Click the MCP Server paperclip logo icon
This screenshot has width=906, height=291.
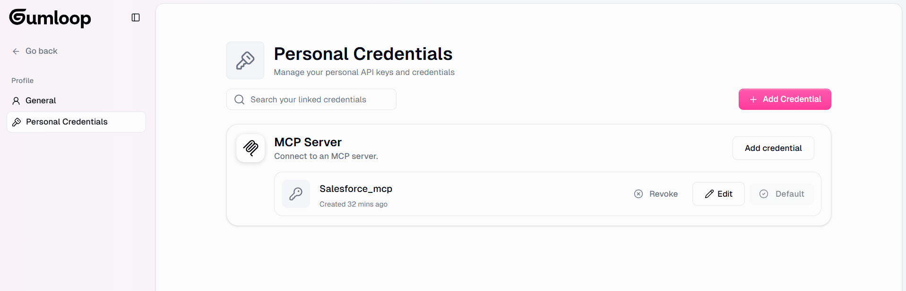click(x=250, y=148)
